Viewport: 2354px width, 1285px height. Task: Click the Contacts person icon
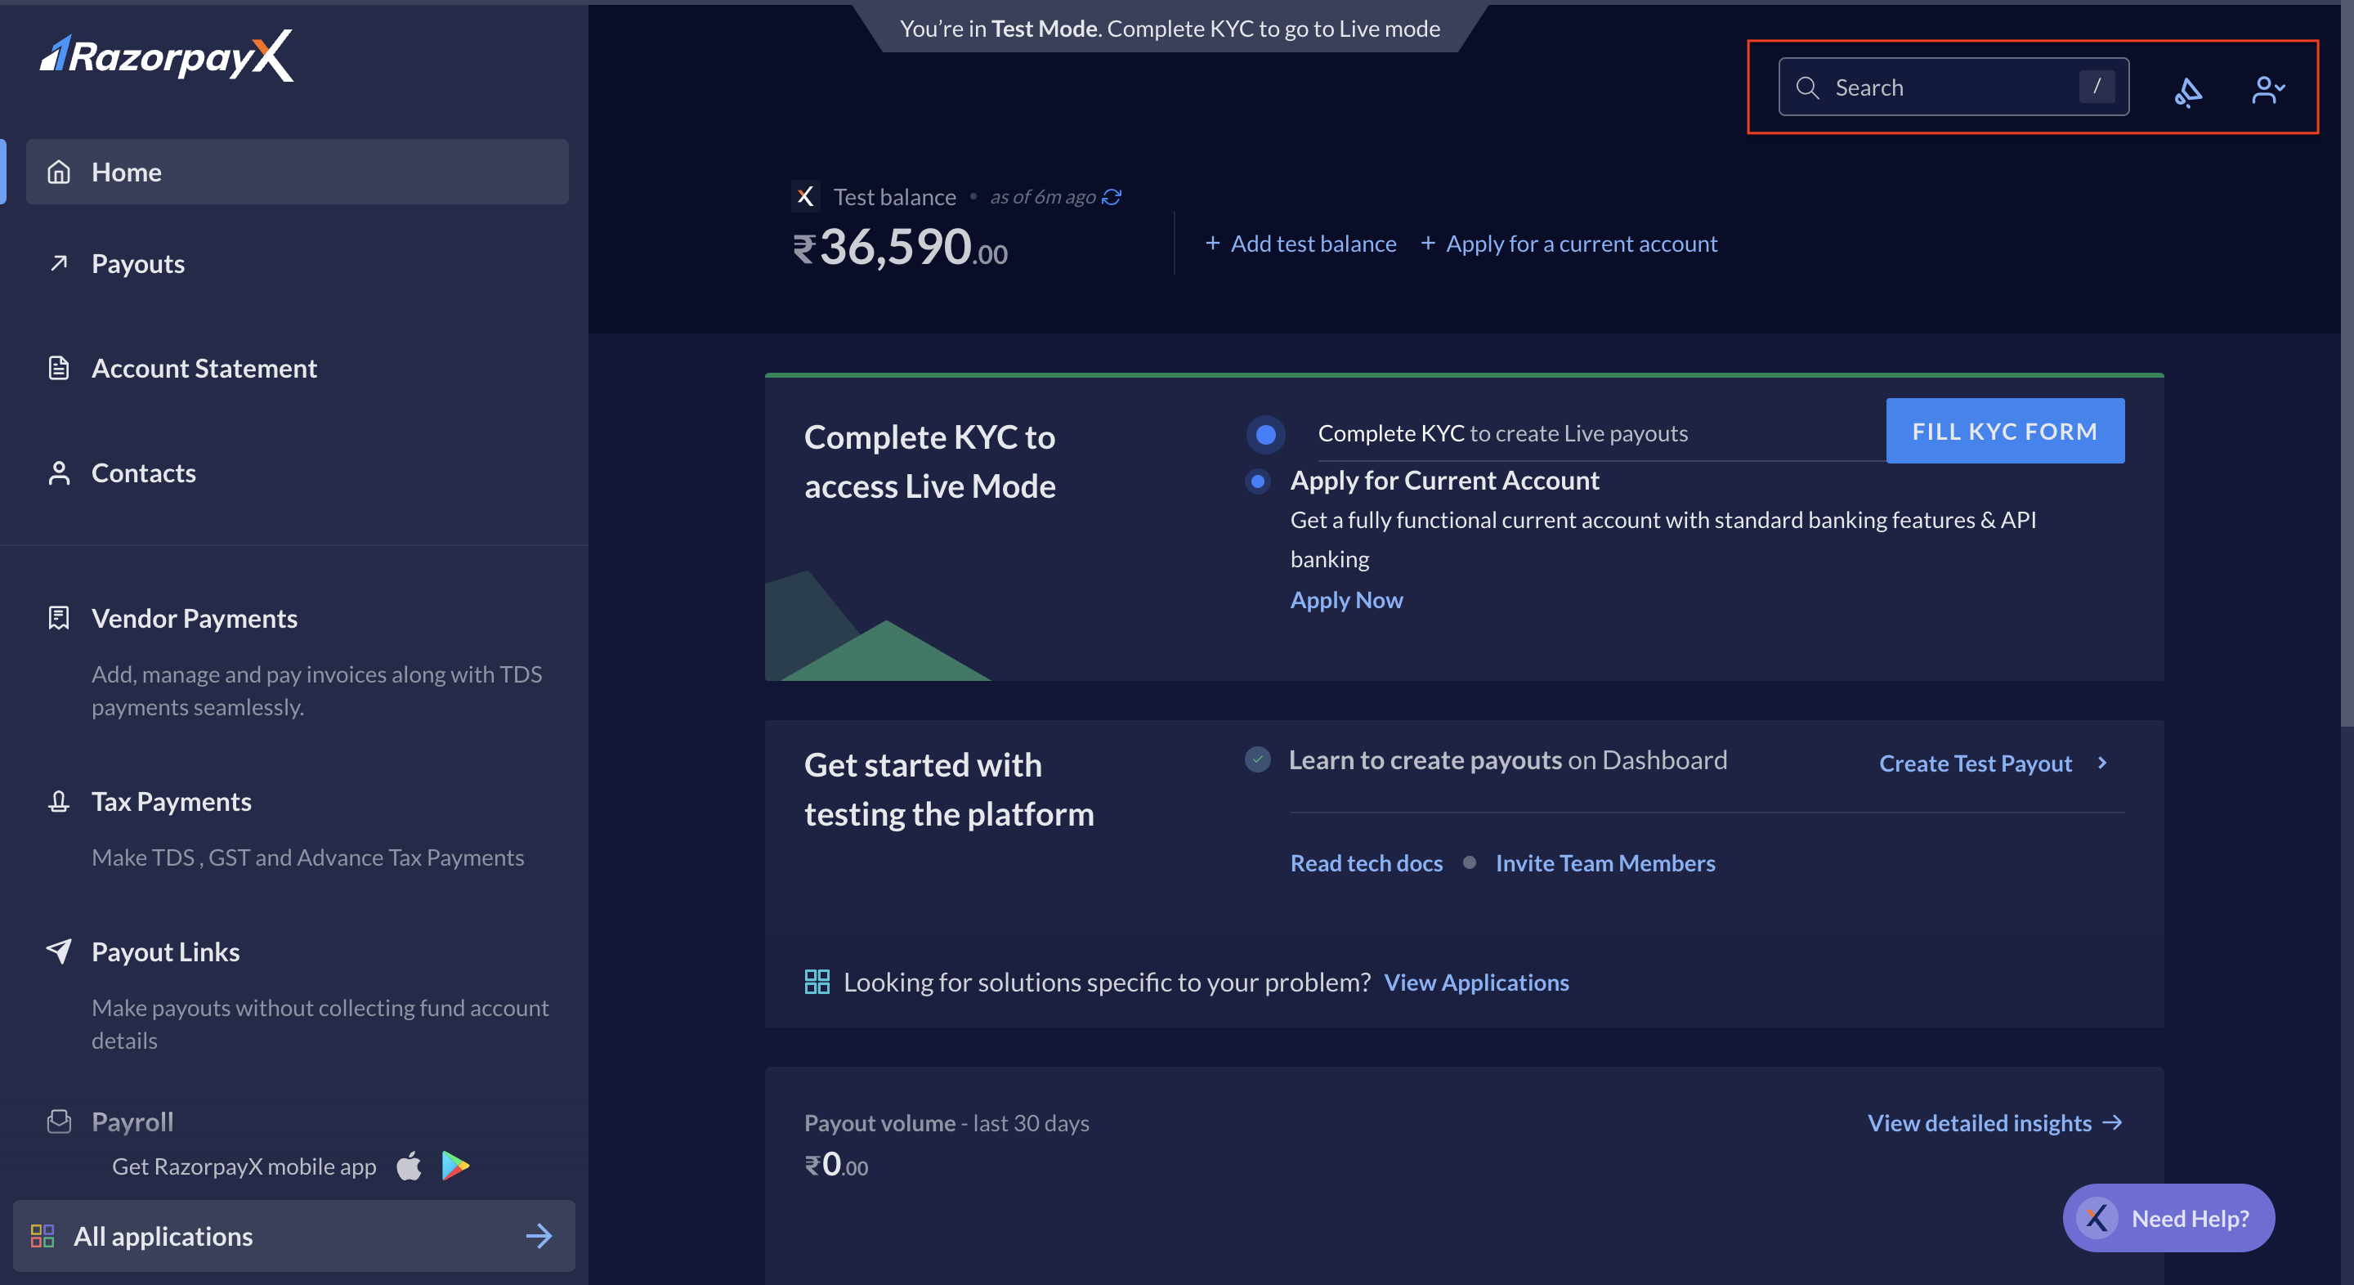(59, 472)
